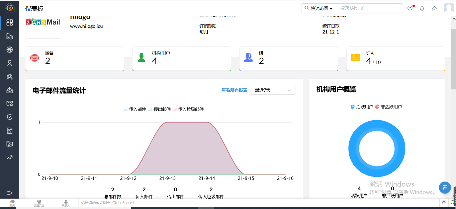Open the Groups icon in sidebar
Viewport: 456px width, 209px height.
(x=9, y=77)
